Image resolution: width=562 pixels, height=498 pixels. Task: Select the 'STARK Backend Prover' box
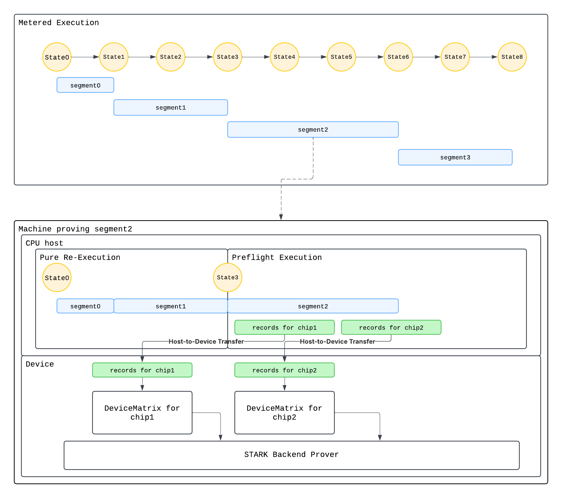(292, 455)
